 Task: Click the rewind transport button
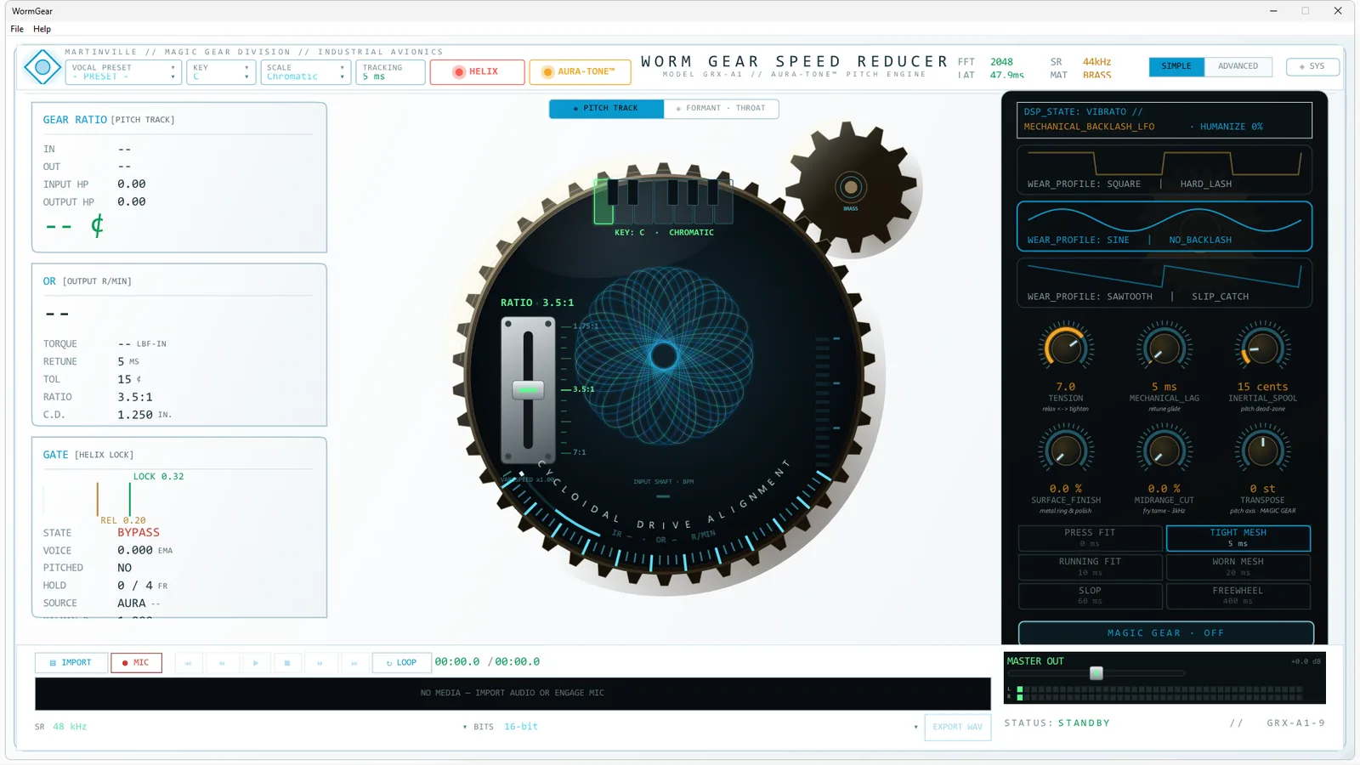[222, 663]
